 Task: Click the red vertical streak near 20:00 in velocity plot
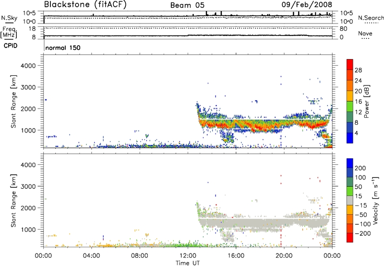pyautogui.click(x=281, y=237)
